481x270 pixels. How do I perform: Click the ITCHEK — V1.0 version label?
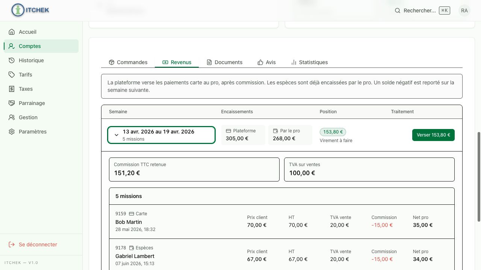pyautogui.click(x=21, y=263)
